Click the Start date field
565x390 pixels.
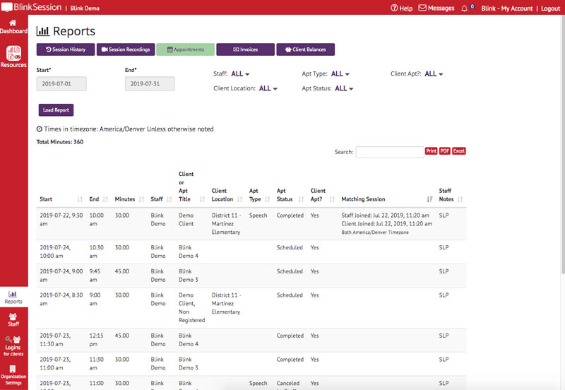(61, 83)
